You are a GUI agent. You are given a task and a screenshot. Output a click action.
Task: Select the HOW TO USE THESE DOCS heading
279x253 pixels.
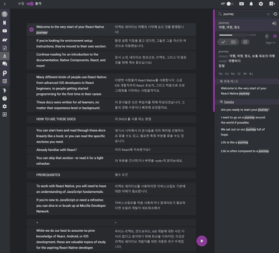coord(56,119)
